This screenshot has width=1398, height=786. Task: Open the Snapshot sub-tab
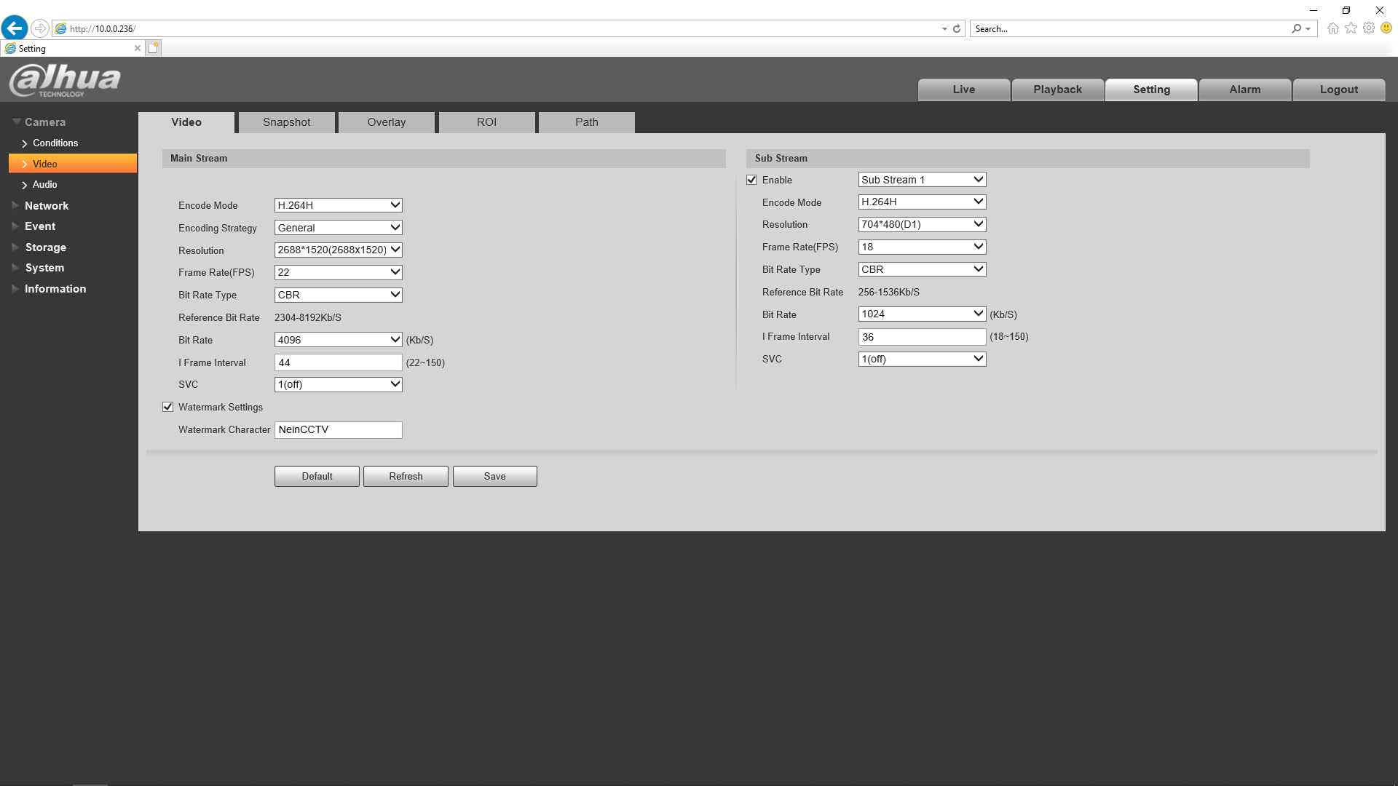(x=287, y=122)
